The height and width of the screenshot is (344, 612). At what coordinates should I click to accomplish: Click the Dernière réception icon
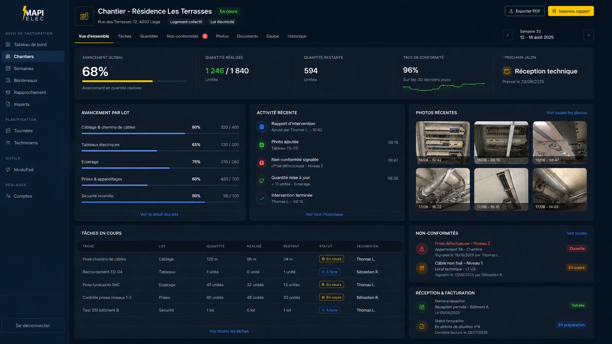tap(422, 307)
